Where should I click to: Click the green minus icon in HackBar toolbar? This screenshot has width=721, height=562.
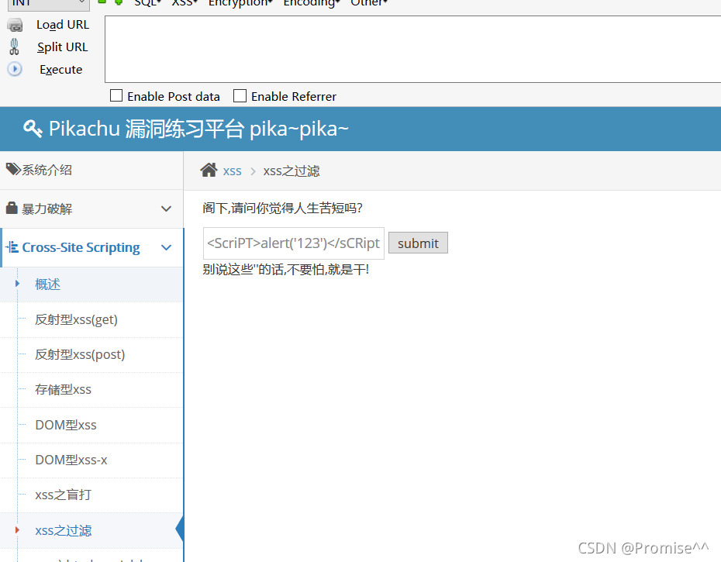click(x=102, y=2)
